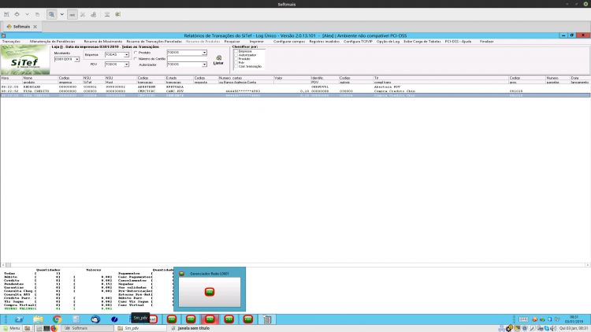
Task: Open the file explorer folder icon
Action: [x=38, y=319]
